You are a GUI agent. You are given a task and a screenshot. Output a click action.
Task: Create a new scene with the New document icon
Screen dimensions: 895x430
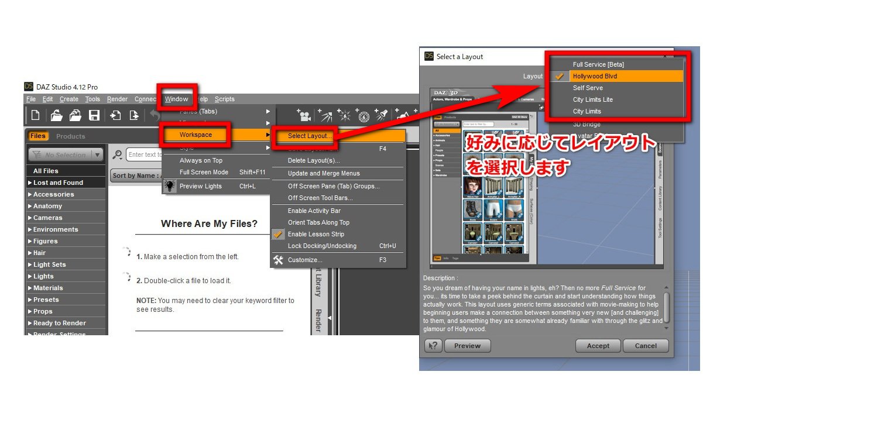[x=36, y=115]
